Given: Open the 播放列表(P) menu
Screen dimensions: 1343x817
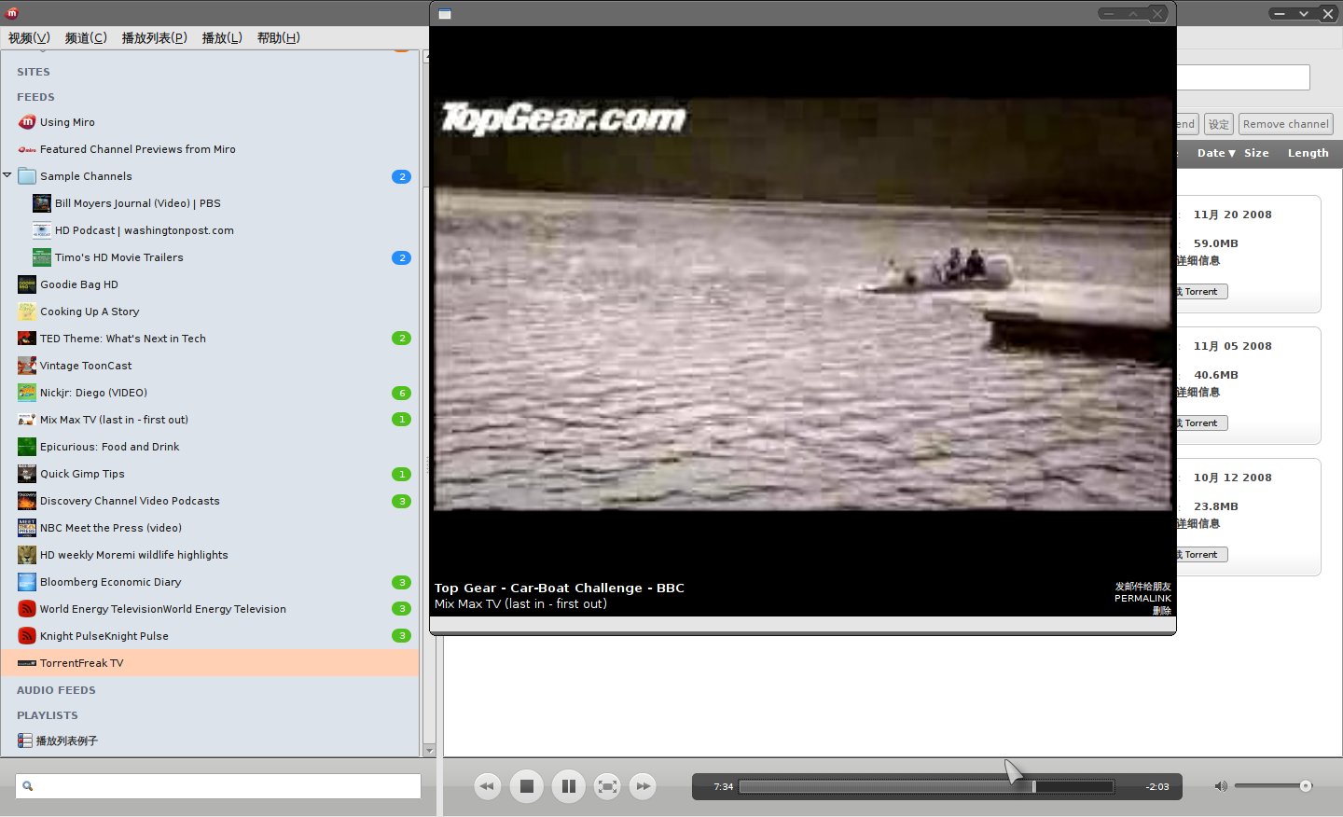Looking at the screenshot, I should click(154, 38).
